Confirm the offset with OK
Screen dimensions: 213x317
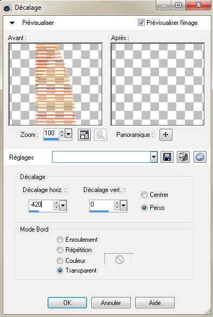coord(67,302)
